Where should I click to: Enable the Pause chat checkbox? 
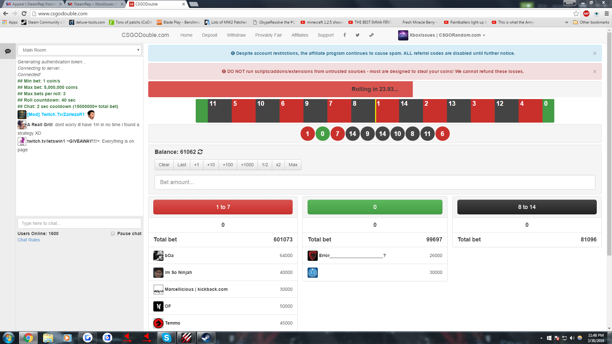(113, 233)
